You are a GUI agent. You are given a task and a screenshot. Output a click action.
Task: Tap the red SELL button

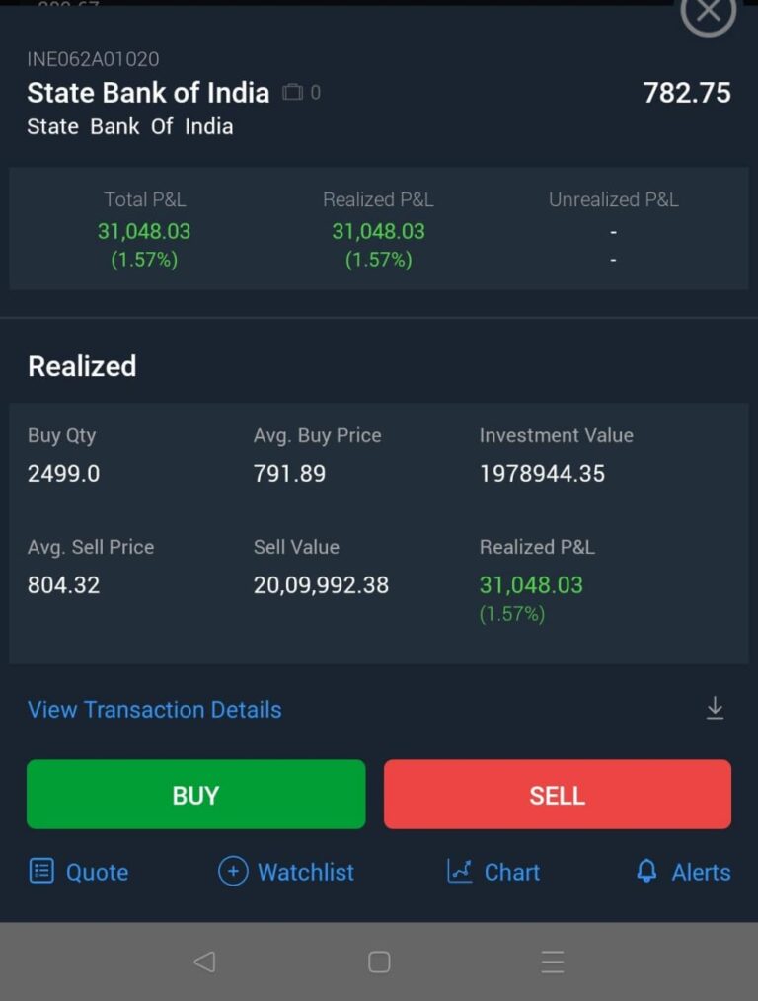(557, 794)
